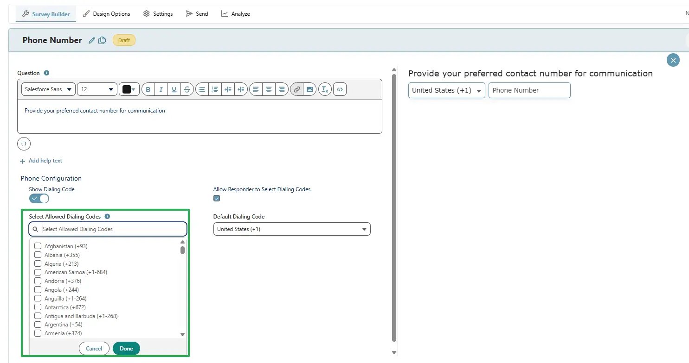
Task: Open the Salesforce Sans font dropdown
Action: click(48, 89)
